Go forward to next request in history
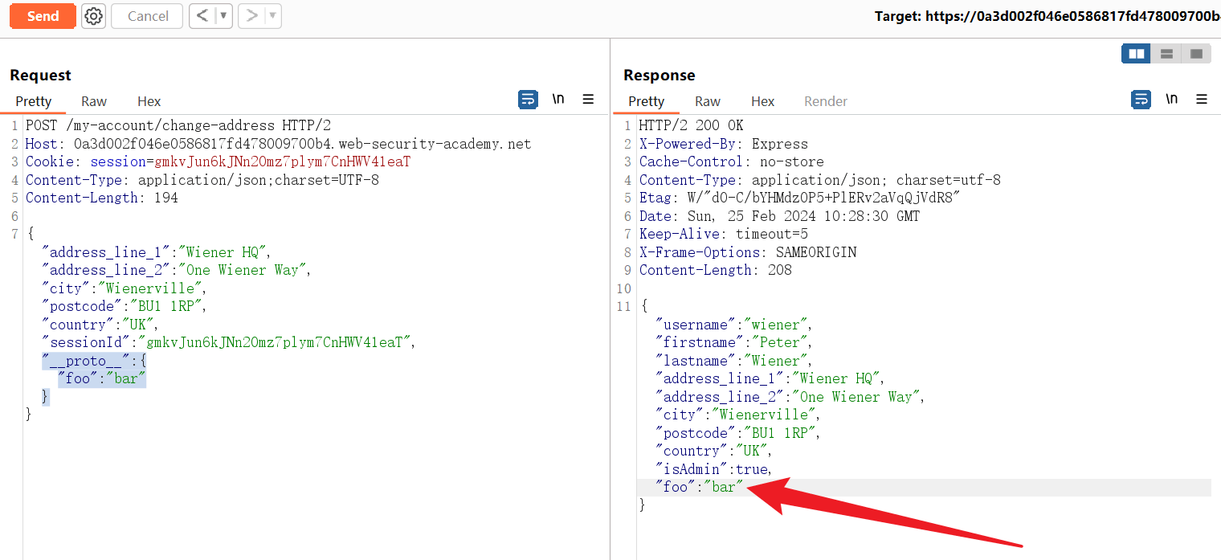 pyautogui.click(x=251, y=16)
